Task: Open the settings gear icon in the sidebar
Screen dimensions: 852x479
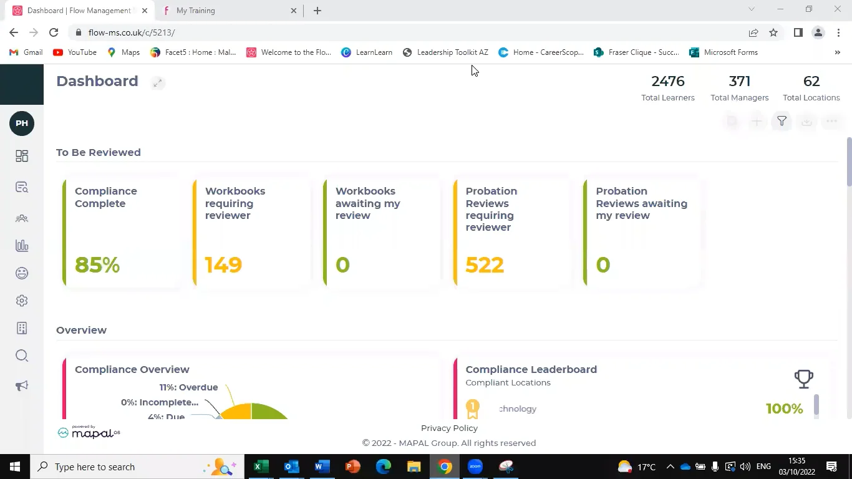Action: 22,301
